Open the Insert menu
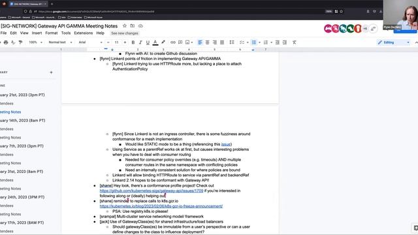The width and height of the screenshot is (418, 235). (37, 33)
